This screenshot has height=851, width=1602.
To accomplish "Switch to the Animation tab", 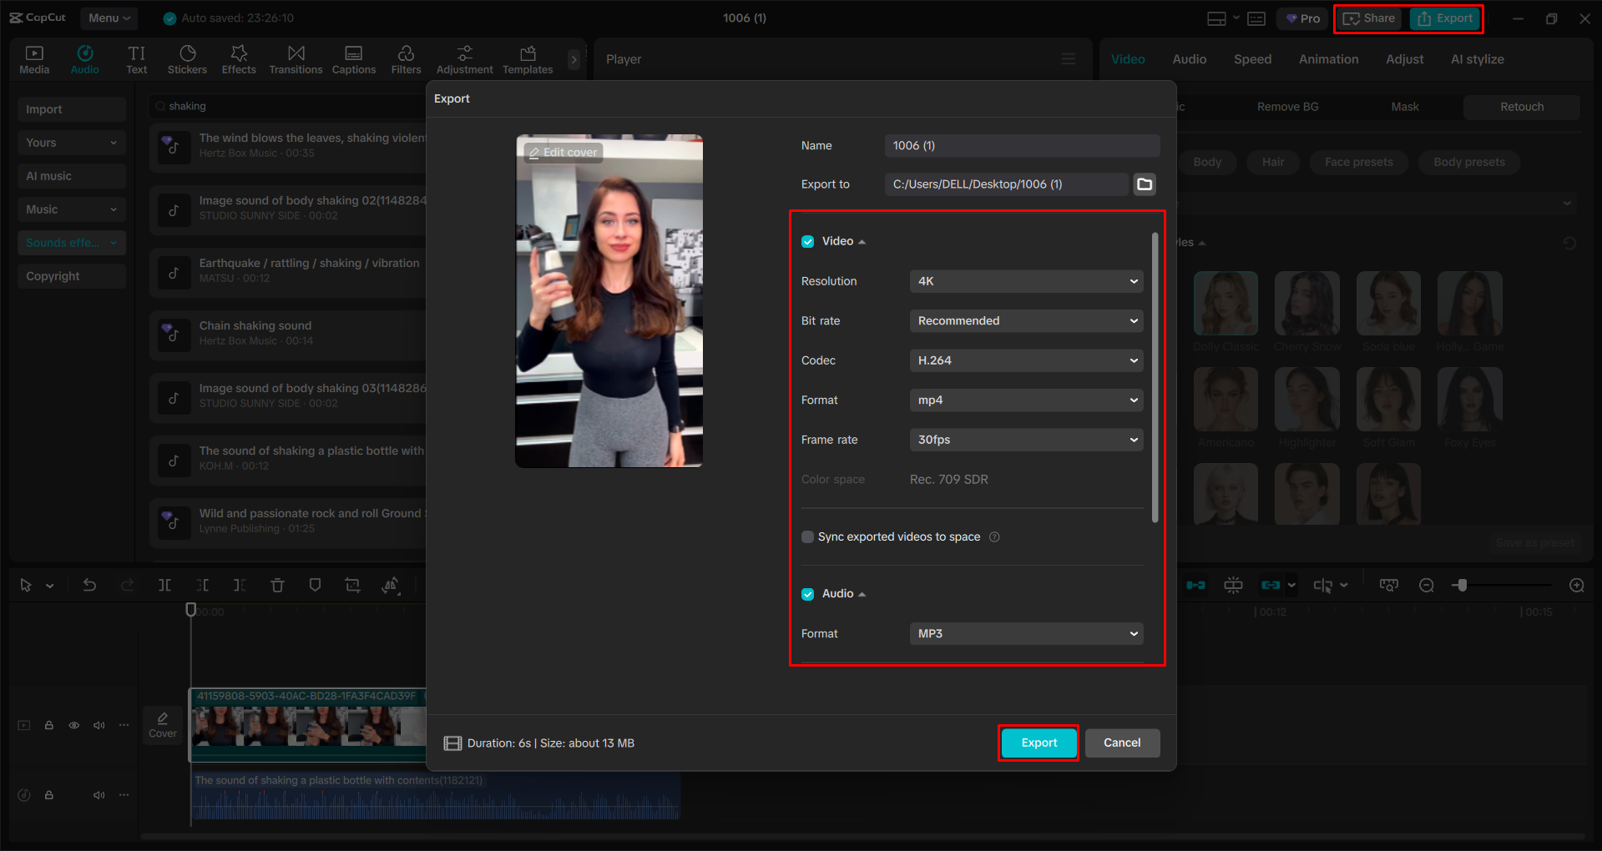I will coord(1327,58).
